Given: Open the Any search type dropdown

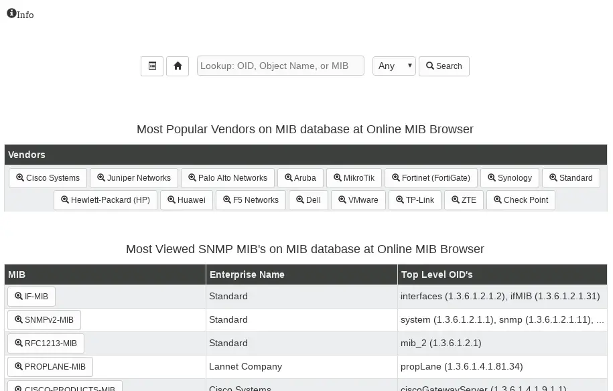Looking at the screenshot, I should [394, 66].
